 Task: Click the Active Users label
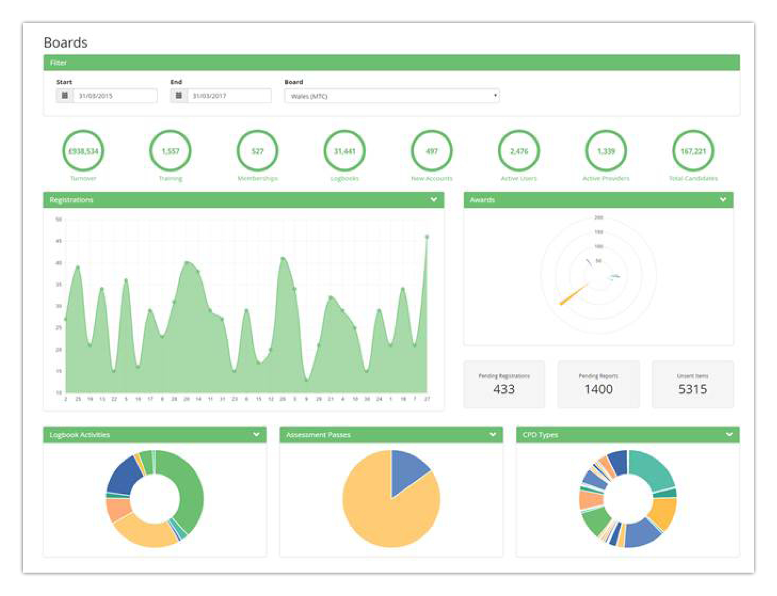click(519, 178)
